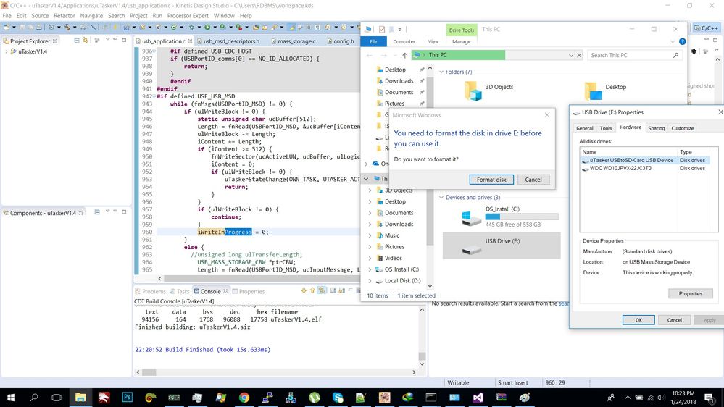This screenshot has height=407, width=724.
Task: Open Photoshop from the taskbar
Action: click(x=127, y=398)
